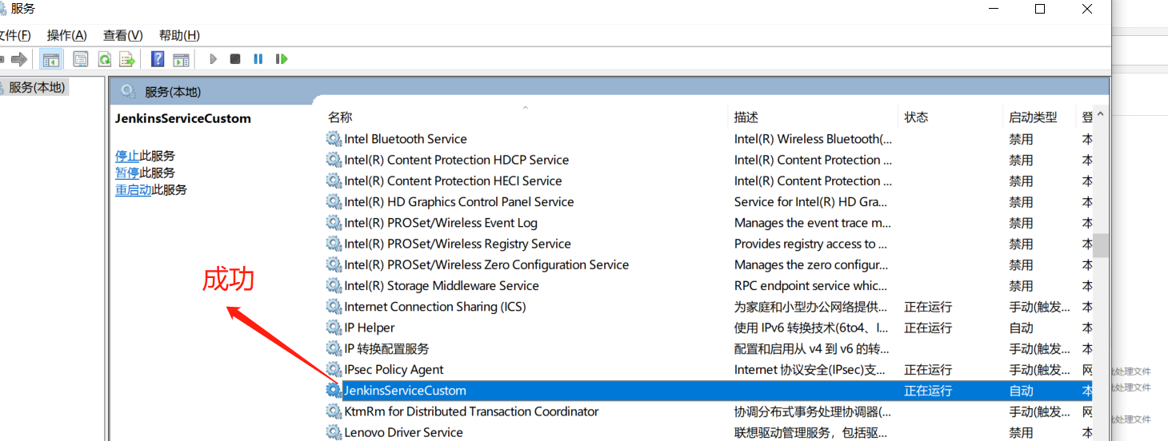Viewport: 1168px width, 441px height.
Task: Click the Stop Service square icon
Action: [235, 59]
